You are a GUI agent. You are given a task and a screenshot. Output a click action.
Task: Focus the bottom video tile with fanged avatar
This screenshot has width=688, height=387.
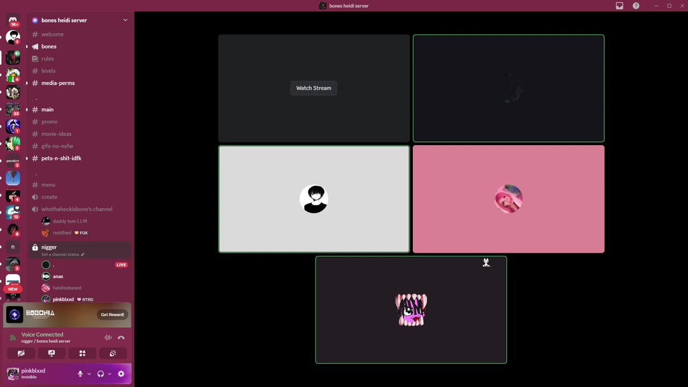411,310
